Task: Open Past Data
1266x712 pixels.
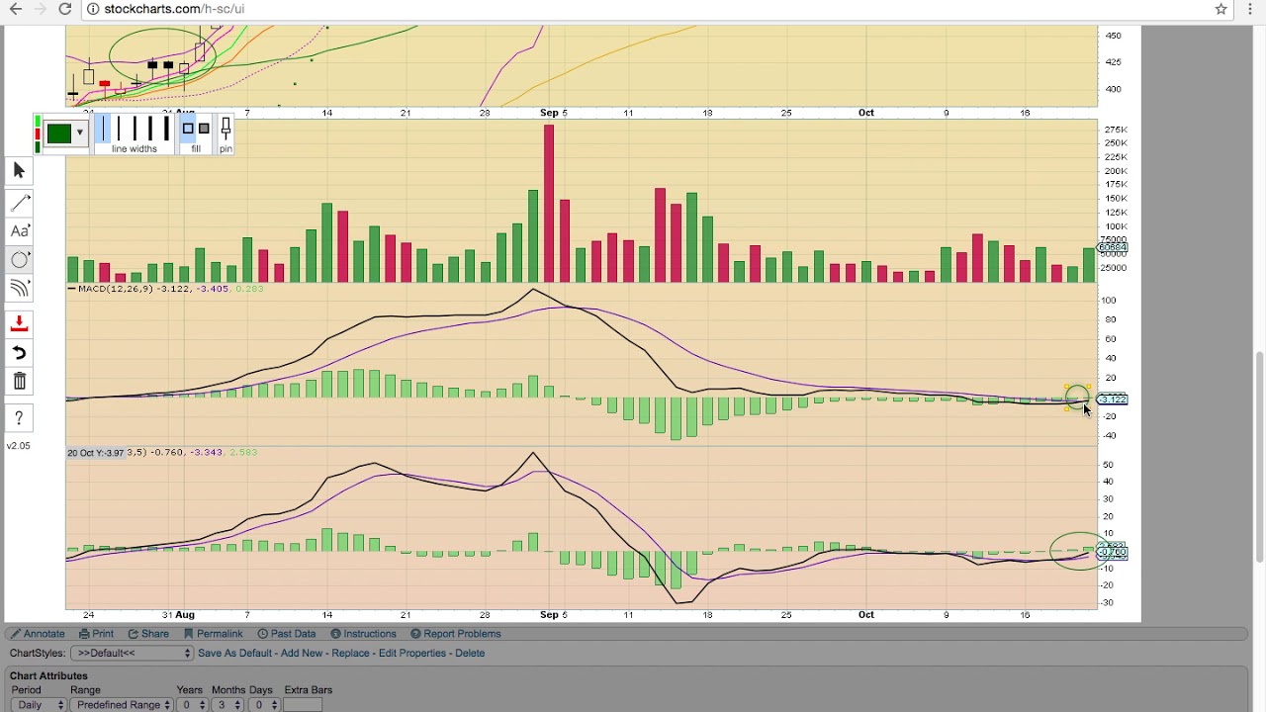Action: pyautogui.click(x=287, y=634)
